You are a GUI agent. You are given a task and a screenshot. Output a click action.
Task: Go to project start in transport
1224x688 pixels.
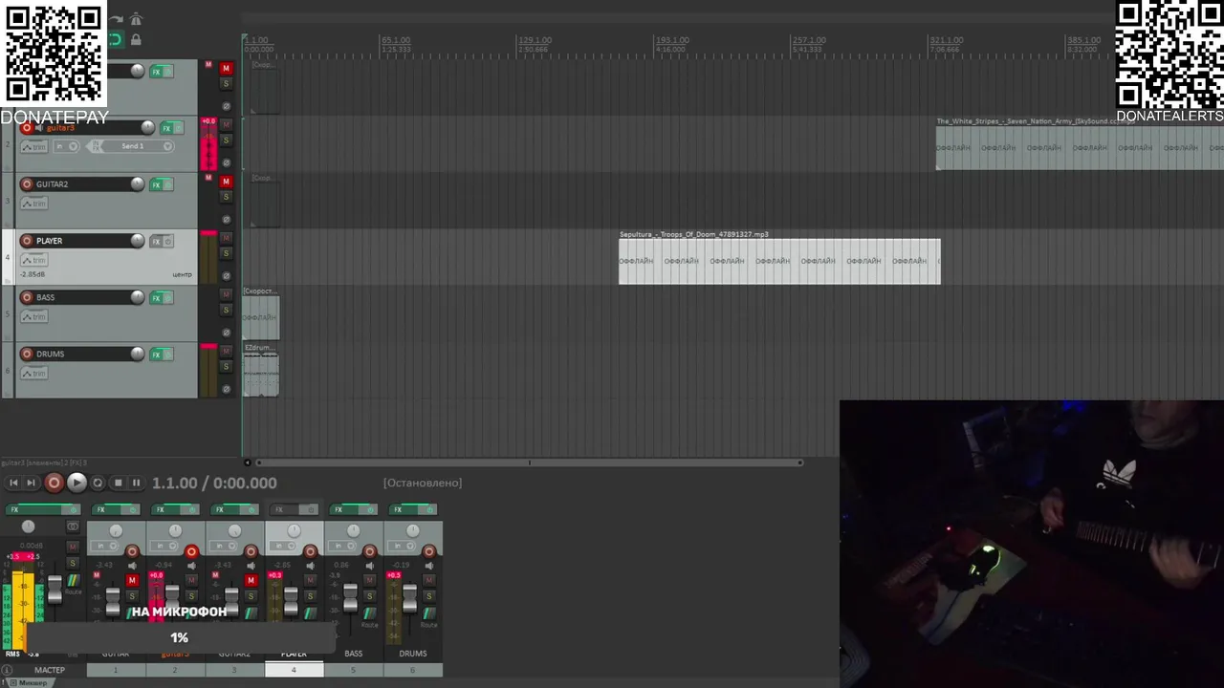tap(13, 484)
